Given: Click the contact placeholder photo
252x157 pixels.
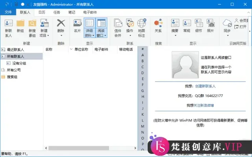Looking at the screenshot, I should (185, 65).
